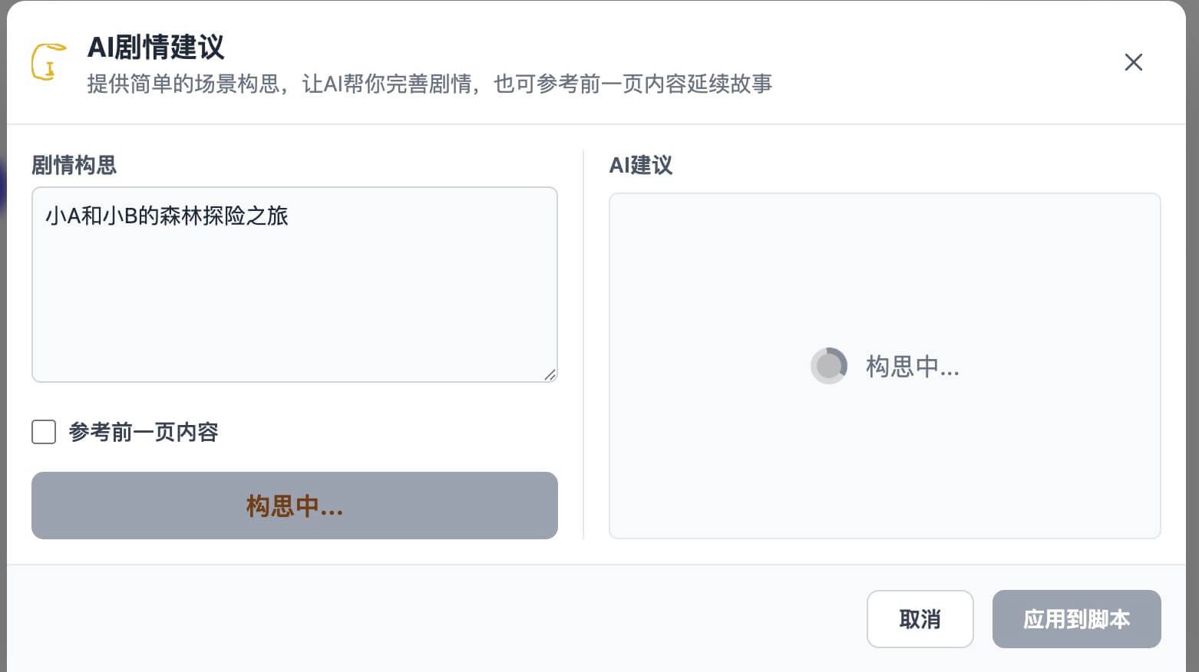Image resolution: width=1199 pixels, height=672 pixels.
Task: Click the 构思中... status text beside spinner
Action: click(912, 367)
